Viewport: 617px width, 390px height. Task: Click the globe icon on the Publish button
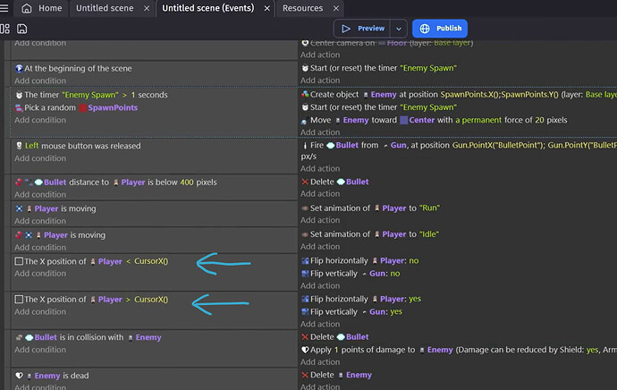click(x=426, y=29)
